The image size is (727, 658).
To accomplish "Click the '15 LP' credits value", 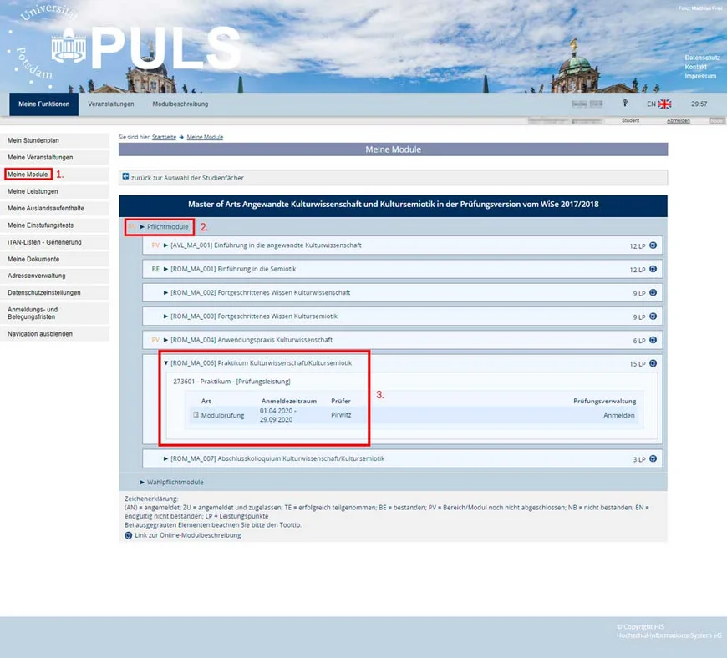I will pos(638,364).
